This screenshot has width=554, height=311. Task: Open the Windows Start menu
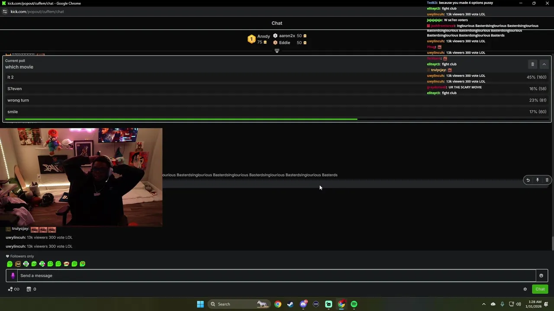coord(200,304)
